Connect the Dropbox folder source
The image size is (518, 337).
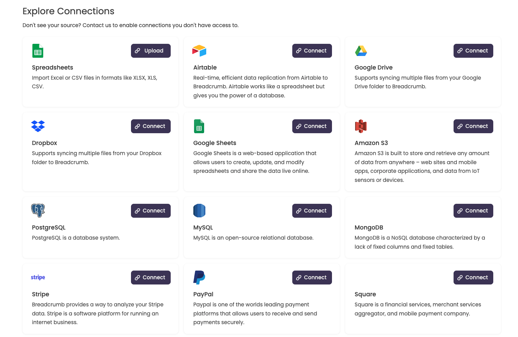[150, 126]
